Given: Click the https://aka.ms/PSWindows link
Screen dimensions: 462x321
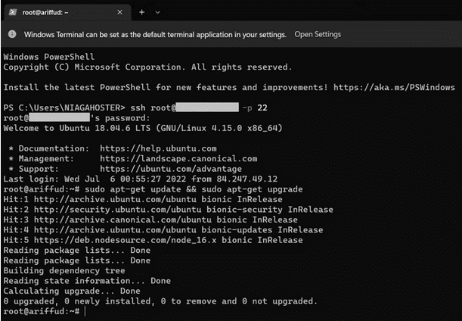Looking at the screenshot, I should [x=394, y=87].
